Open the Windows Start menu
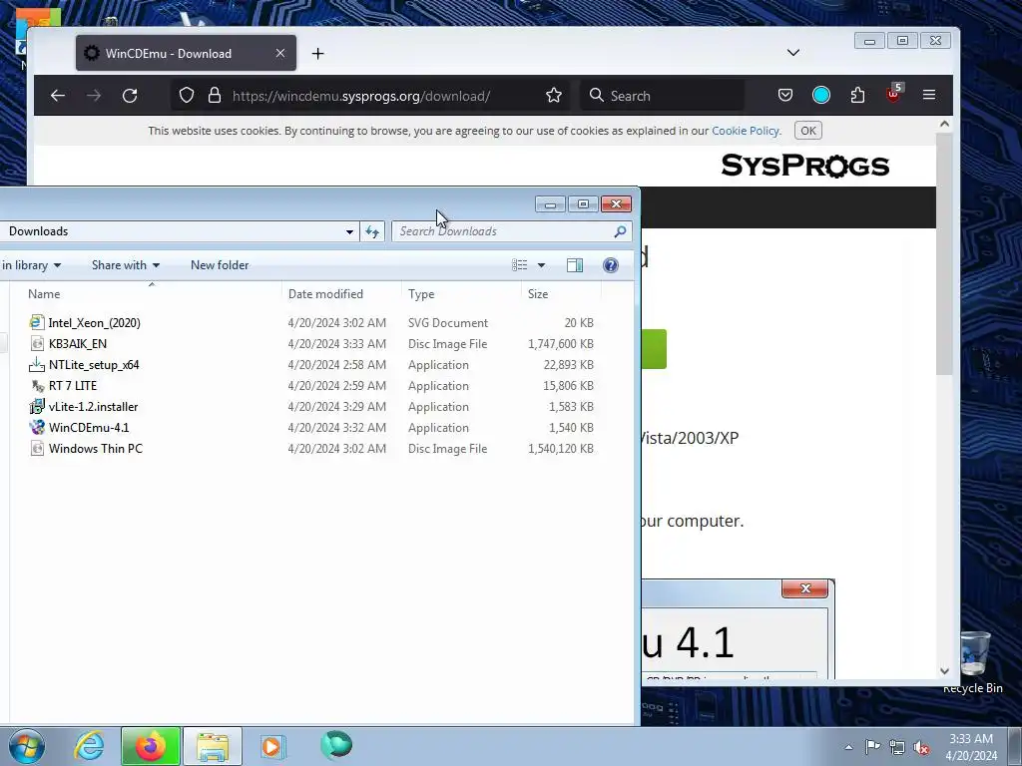This screenshot has height=766, width=1022. [x=27, y=746]
